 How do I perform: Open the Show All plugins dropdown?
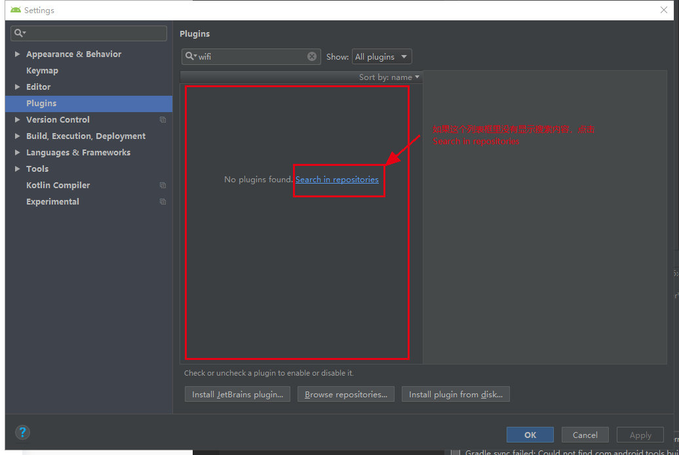pos(381,57)
